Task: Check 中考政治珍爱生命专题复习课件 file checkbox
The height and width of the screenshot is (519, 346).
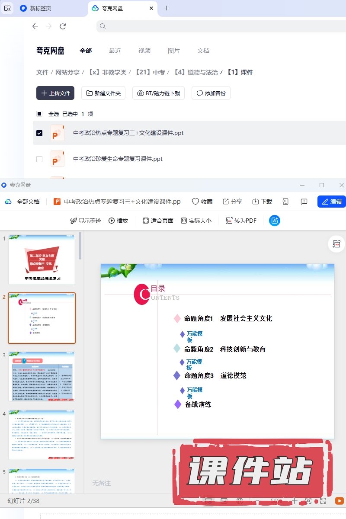Action: coord(39,159)
